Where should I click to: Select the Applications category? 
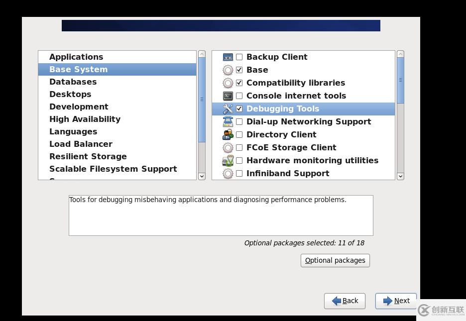click(117, 57)
